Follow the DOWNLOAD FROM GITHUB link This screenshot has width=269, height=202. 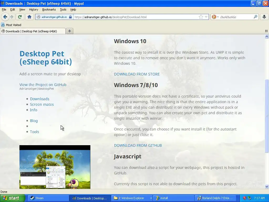[138, 145]
